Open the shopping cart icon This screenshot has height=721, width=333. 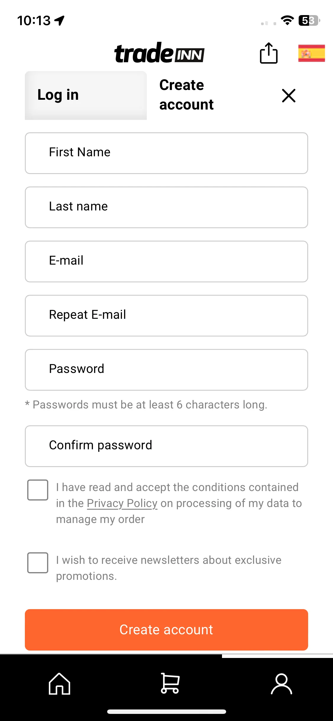[x=170, y=683]
